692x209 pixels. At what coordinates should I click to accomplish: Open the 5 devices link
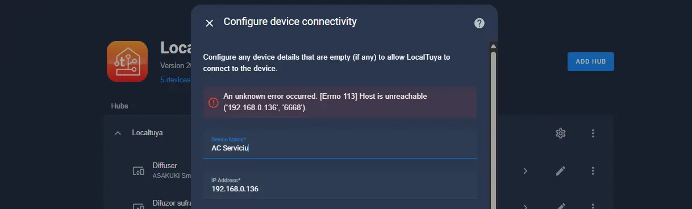point(175,80)
